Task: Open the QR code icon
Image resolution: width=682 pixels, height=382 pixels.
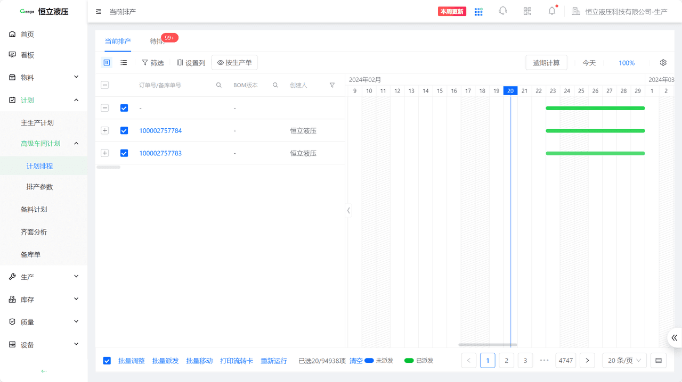Action: 527,11
